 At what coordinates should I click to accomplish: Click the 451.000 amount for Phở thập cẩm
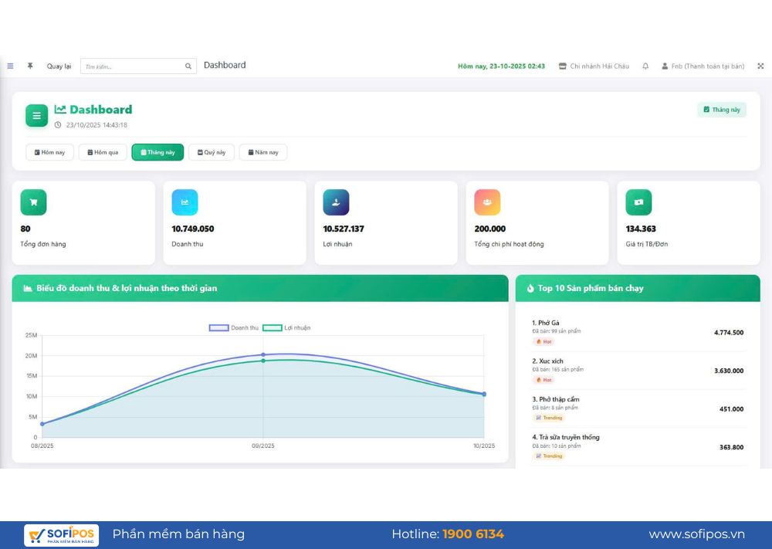tap(731, 409)
